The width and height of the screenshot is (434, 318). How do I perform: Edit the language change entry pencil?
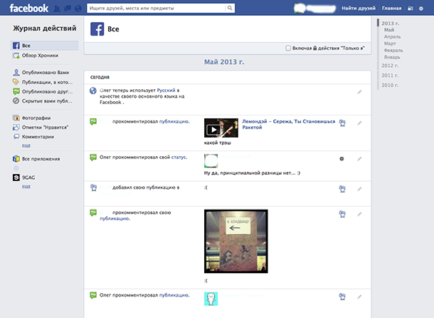359,92
